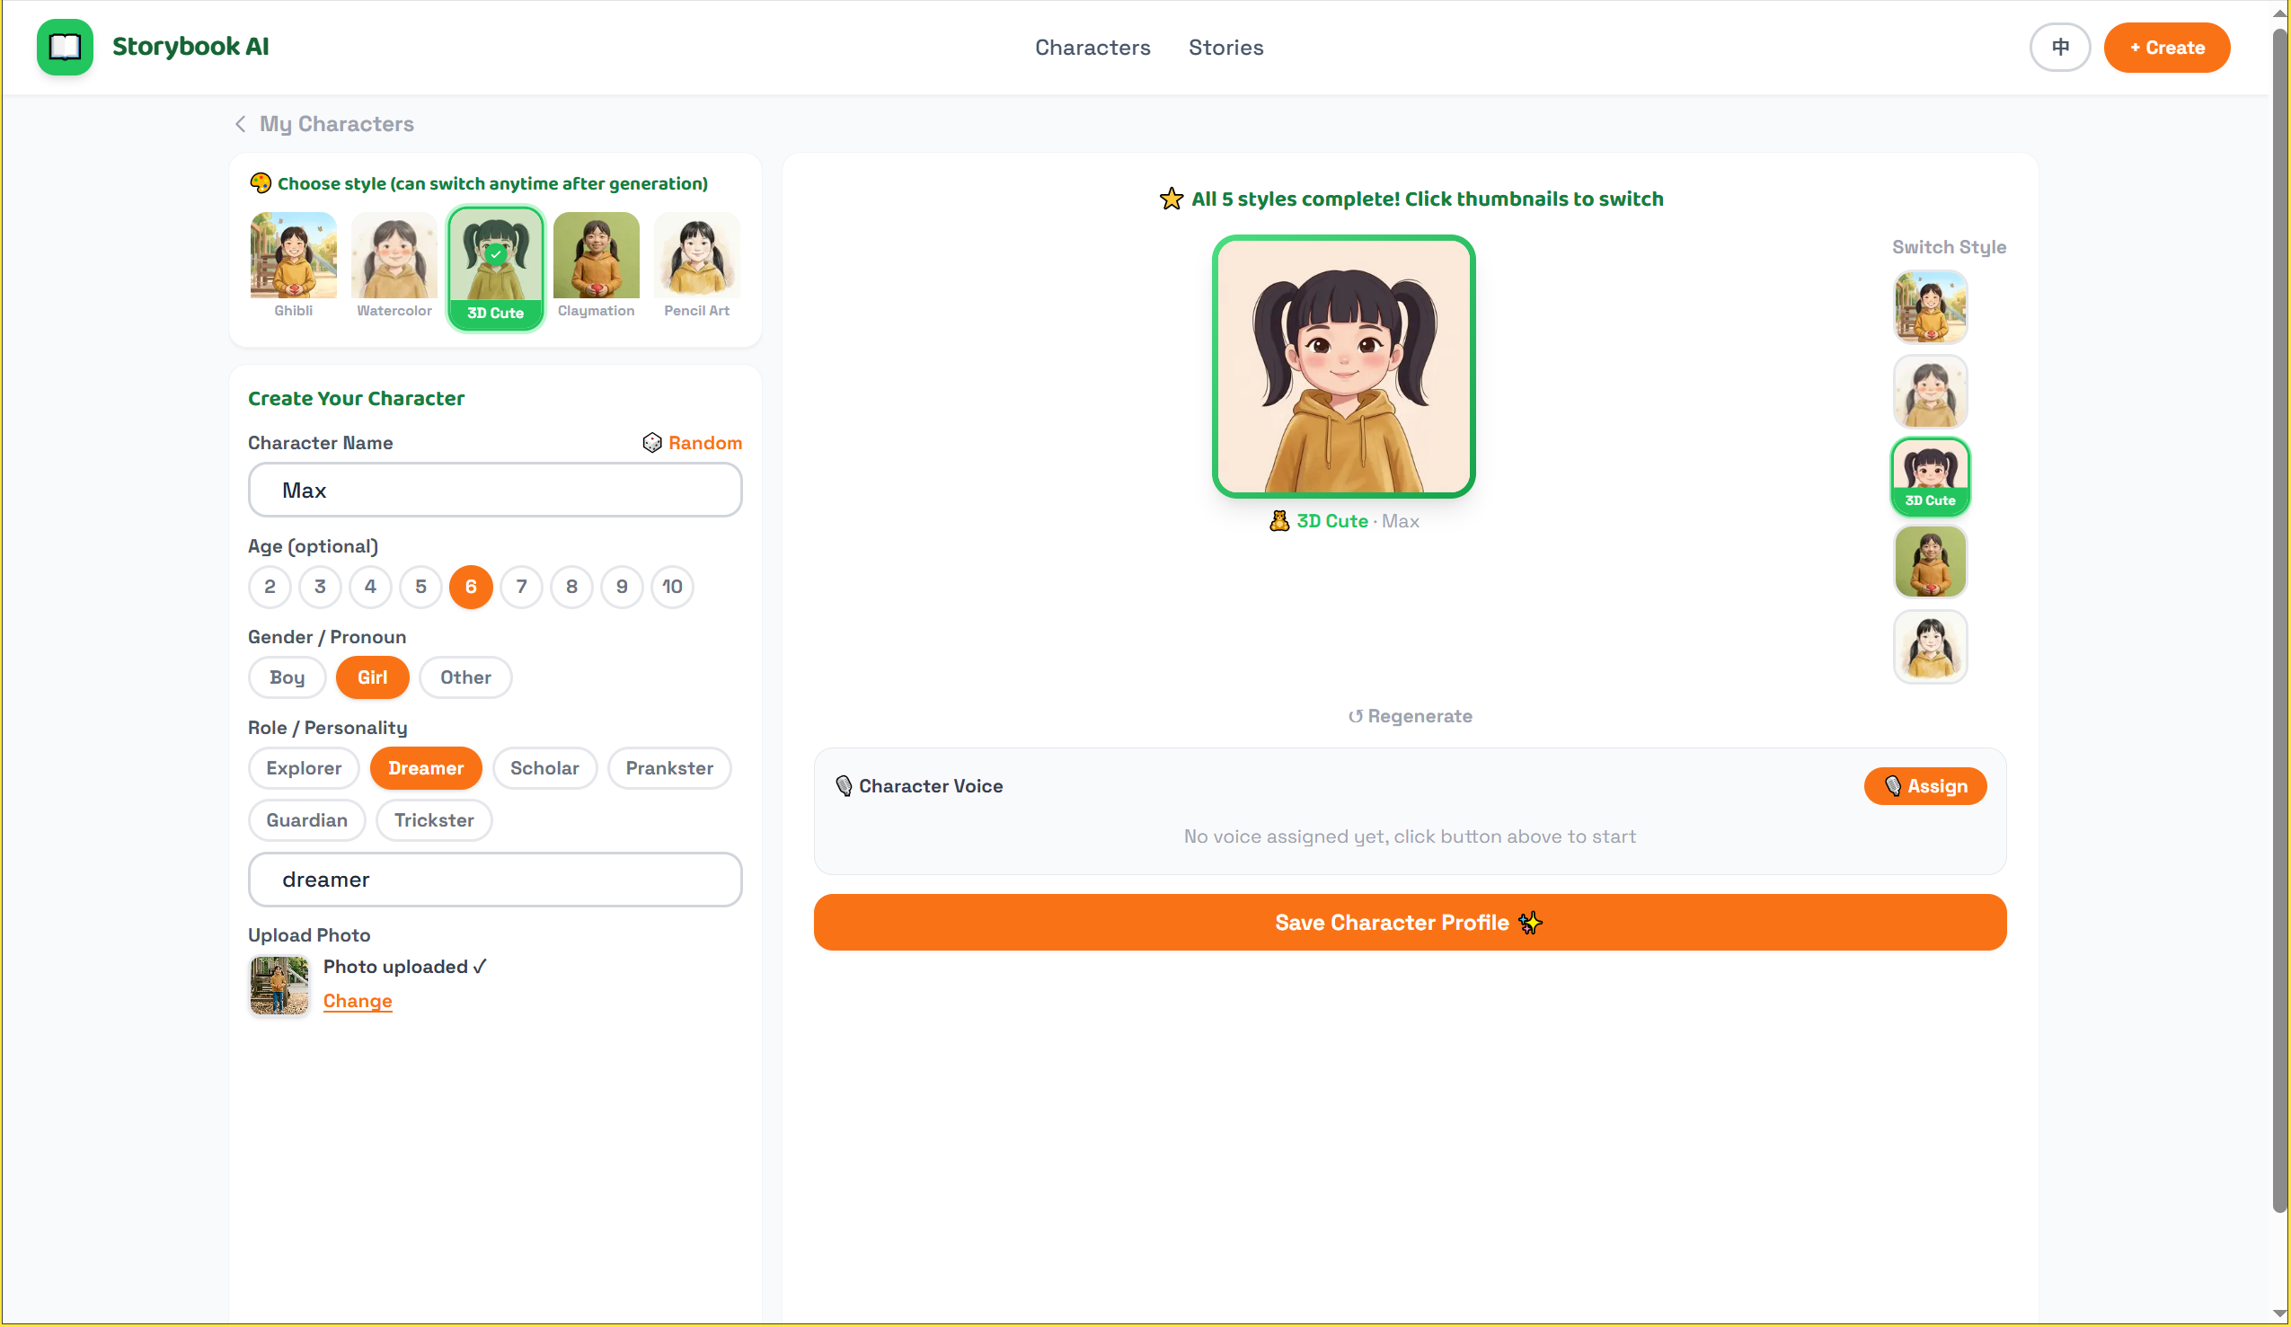Pick the Trickster personality chip
2291x1327 pixels.
pos(434,820)
